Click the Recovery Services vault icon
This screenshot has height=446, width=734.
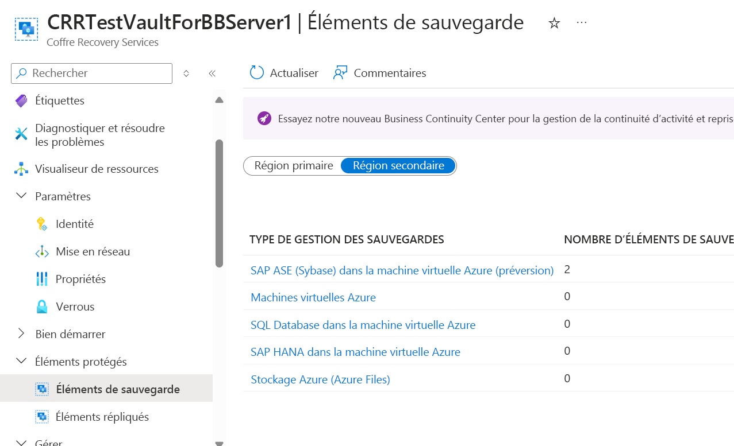tap(26, 29)
